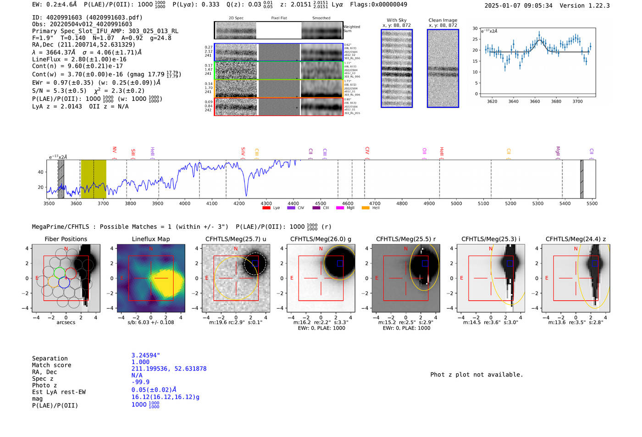Open the With Sky cutout image
The image size is (642, 437).
pos(397,68)
